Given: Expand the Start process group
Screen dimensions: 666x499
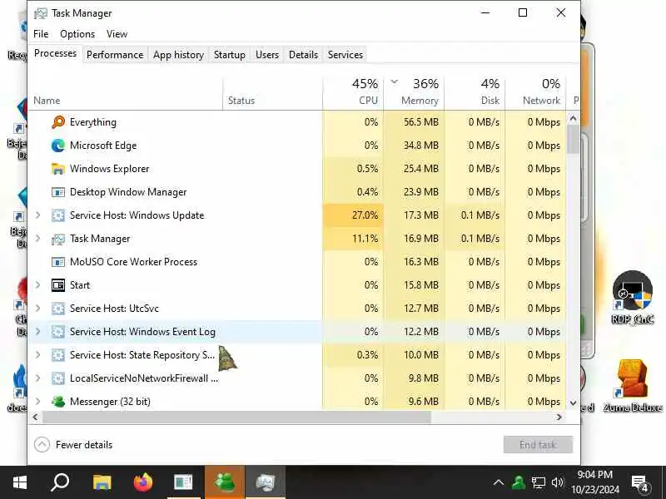Looking at the screenshot, I should point(37,285).
